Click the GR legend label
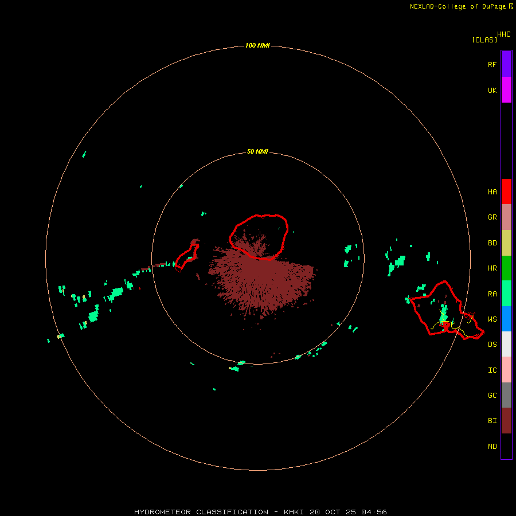Image resolution: width=516 pixels, height=516 pixels. [492, 217]
